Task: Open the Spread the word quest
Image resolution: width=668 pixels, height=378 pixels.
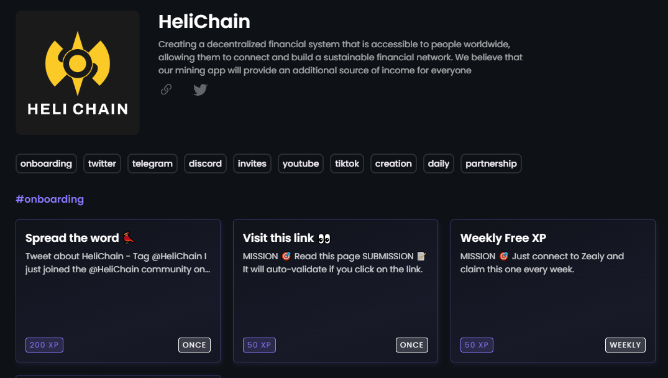Action: pos(118,290)
